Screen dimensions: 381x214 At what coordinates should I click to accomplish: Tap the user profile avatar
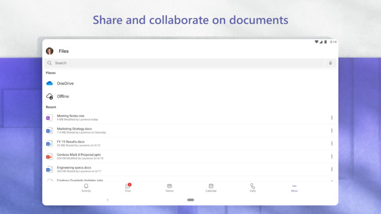[x=50, y=51]
